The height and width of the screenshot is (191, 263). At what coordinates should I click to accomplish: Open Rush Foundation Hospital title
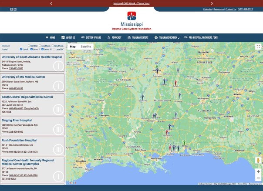pos(19,140)
